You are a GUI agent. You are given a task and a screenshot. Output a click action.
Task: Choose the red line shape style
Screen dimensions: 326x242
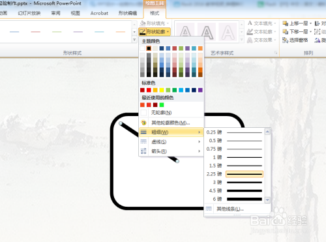click(x=36, y=32)
